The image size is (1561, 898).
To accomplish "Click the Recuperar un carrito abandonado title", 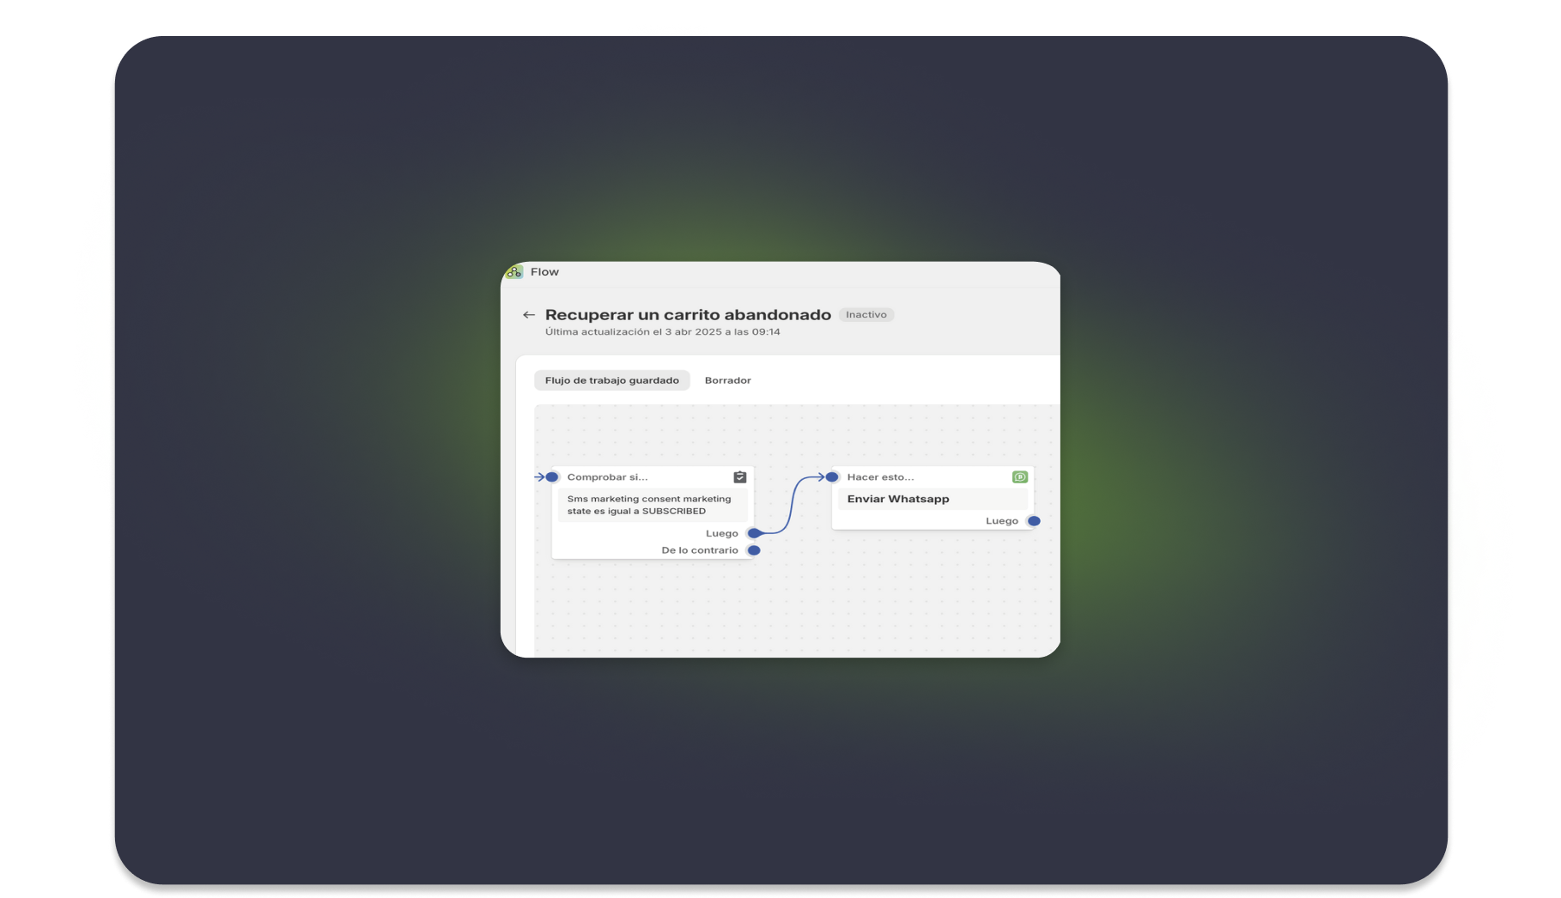I will (688, 315).
